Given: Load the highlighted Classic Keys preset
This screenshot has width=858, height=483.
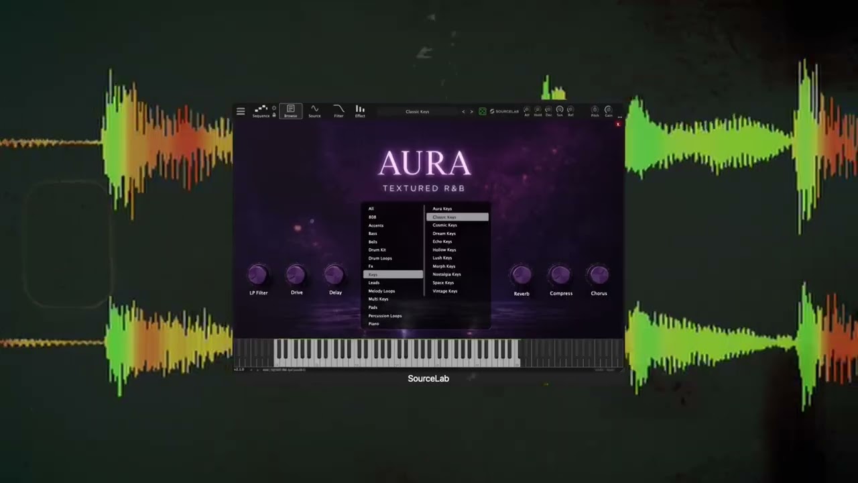Looking at the screenshot, I should click(x=457, y=217).
